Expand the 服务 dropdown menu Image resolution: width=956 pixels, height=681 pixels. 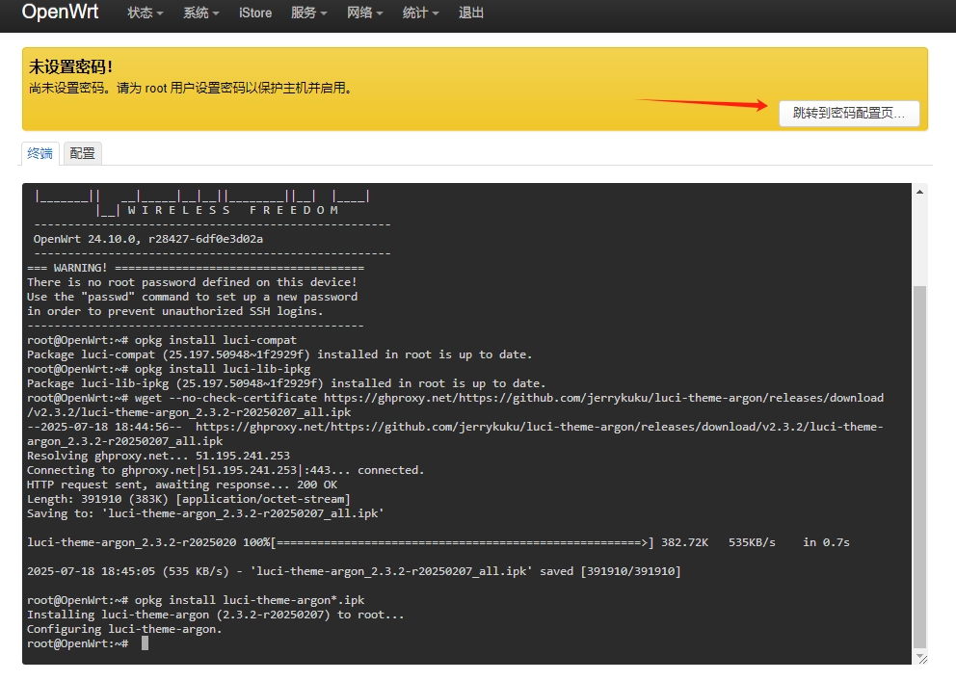(309, 13)
